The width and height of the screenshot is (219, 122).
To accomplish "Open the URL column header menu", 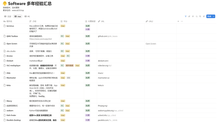I will [x=101, y=21].
